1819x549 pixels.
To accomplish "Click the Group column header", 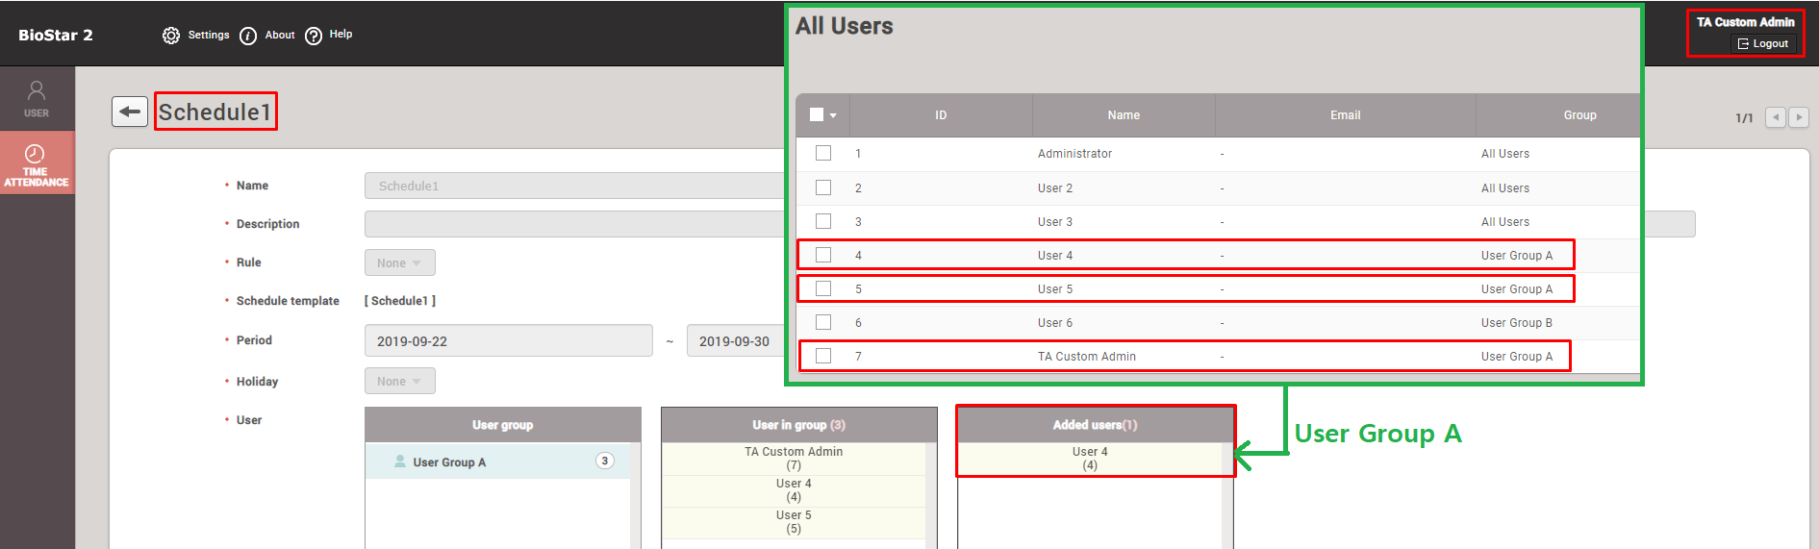I will [1579, 115].
